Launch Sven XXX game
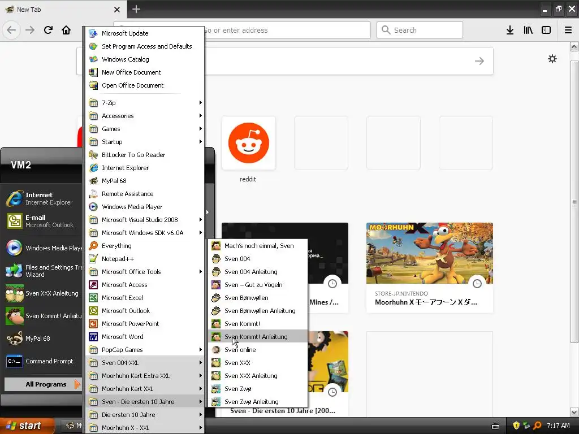Viewport: 579px width, 434px height. (258, 363)
